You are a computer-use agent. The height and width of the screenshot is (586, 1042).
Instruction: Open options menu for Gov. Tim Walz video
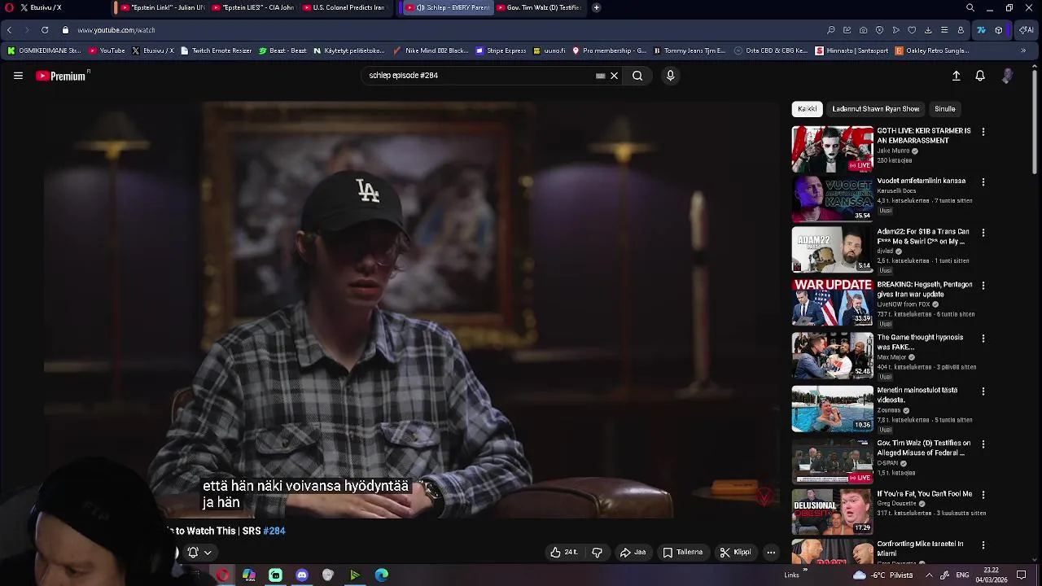983,444
